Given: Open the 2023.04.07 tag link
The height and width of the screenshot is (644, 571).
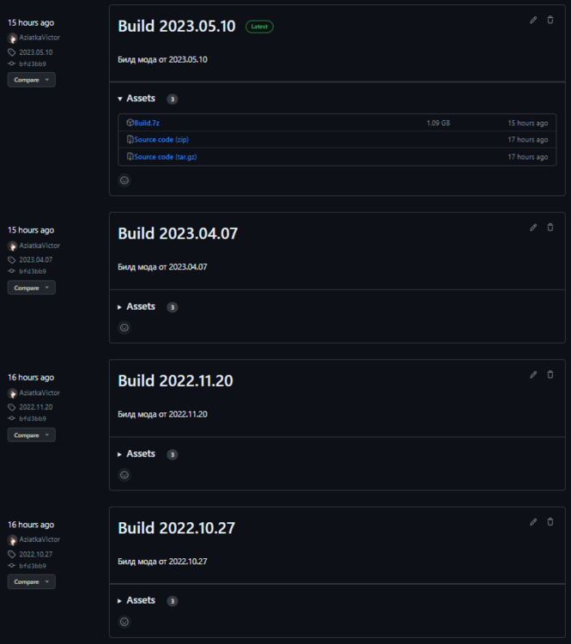Looking at the screenshot, I should coord(36,259).
